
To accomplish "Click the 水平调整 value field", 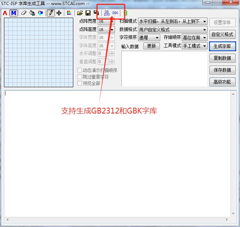I will pos(103,53).
